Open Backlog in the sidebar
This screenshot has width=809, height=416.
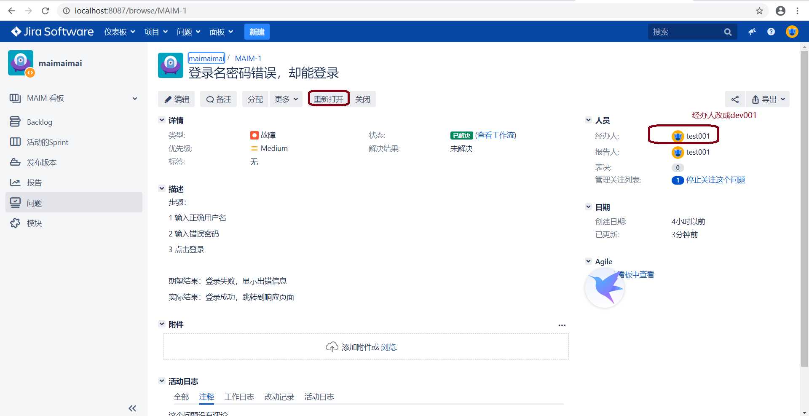click(x=40, y=122)
